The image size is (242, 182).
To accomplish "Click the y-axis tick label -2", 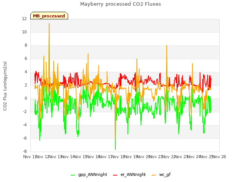I will pos(25,112).
